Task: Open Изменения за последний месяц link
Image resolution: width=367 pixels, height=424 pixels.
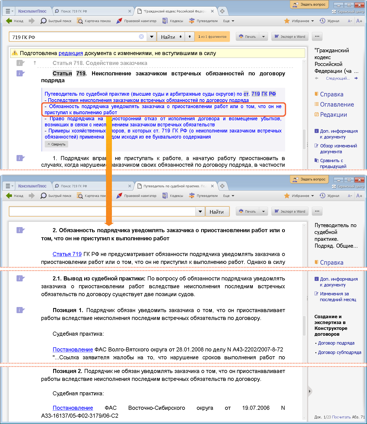Action: coord(336,297)
